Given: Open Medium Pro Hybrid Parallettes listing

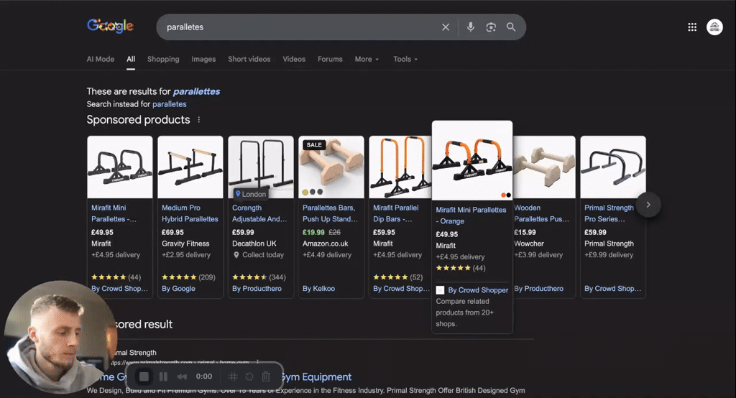Looking at the screenshot, I should coord(190,213).
